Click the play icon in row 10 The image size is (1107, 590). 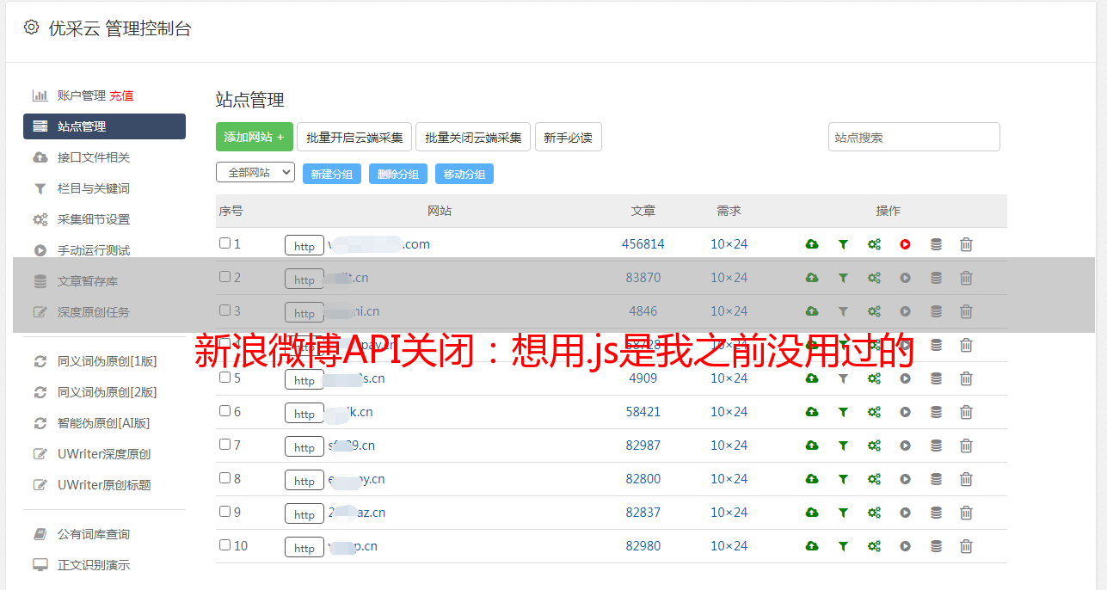(905, 546)
